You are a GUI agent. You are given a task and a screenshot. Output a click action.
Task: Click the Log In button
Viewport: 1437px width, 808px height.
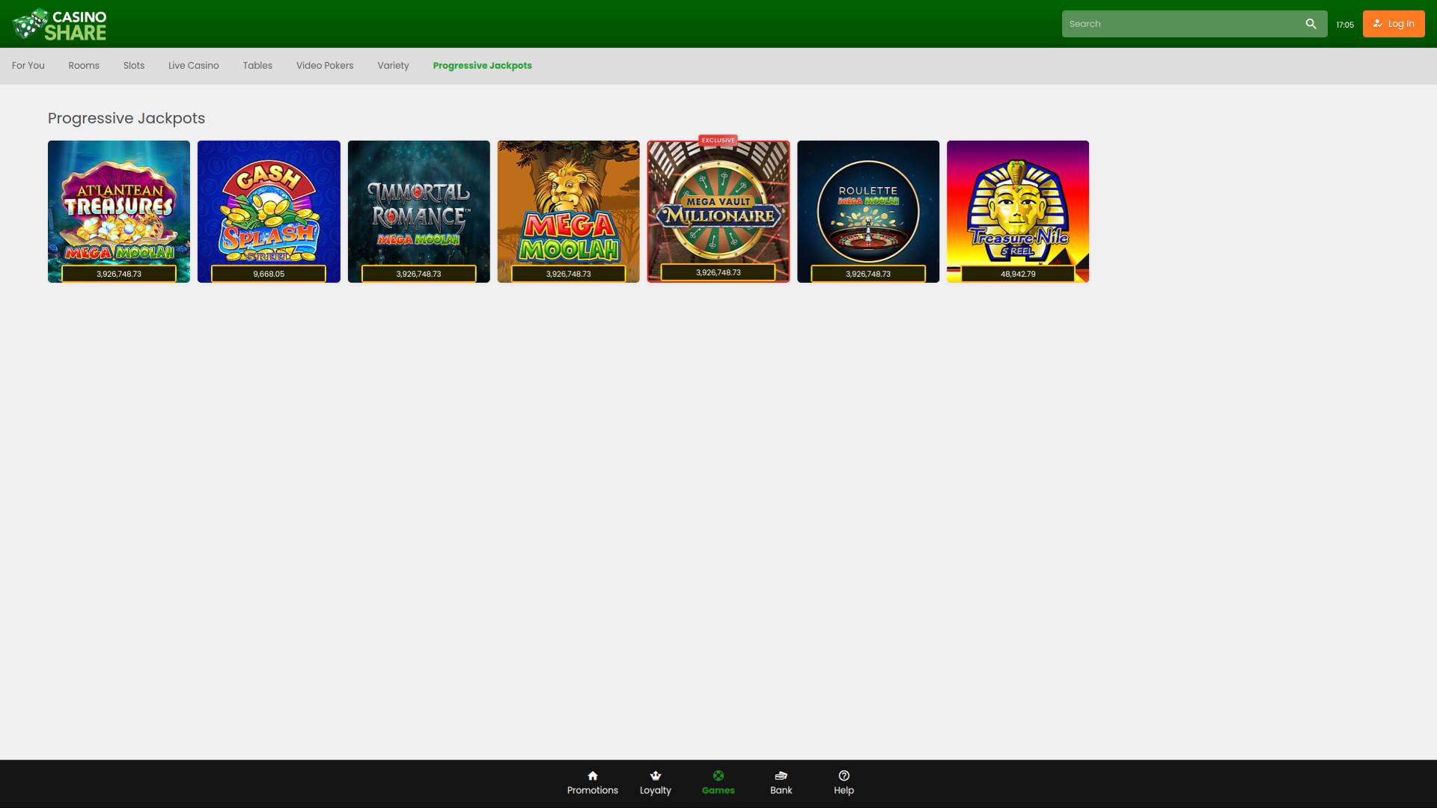coord(1393,23)
